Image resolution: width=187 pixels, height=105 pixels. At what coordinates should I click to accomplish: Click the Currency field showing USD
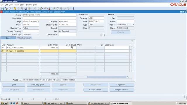[96, 18]
